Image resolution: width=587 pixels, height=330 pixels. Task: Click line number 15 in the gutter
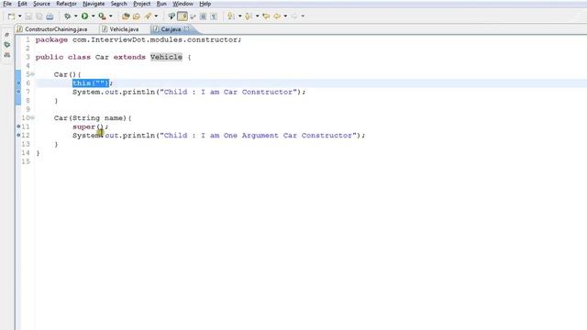[x=26, y=161]
